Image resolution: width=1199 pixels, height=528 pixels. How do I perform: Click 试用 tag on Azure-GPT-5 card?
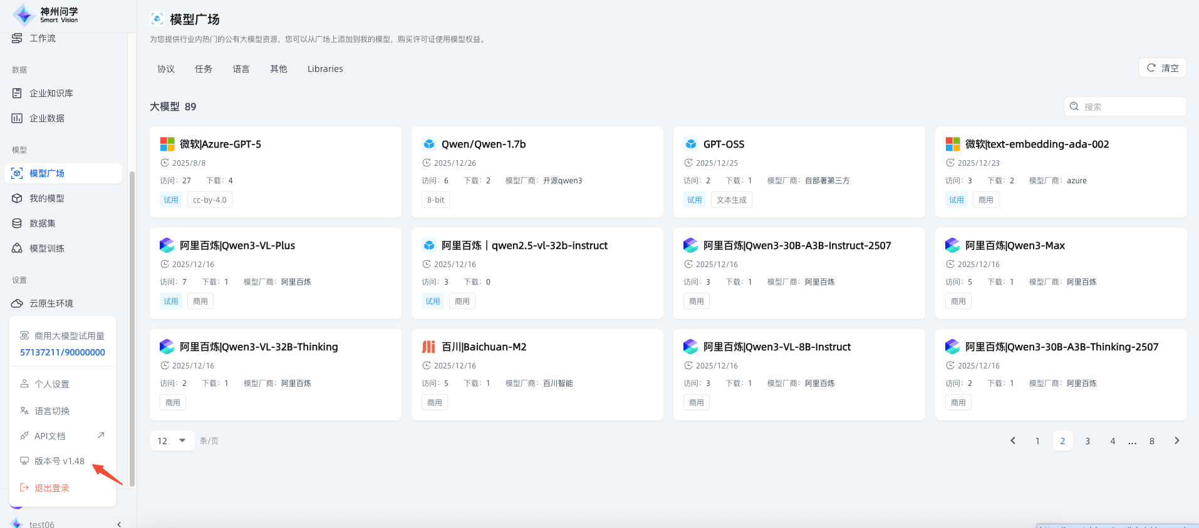click(171, 200)
